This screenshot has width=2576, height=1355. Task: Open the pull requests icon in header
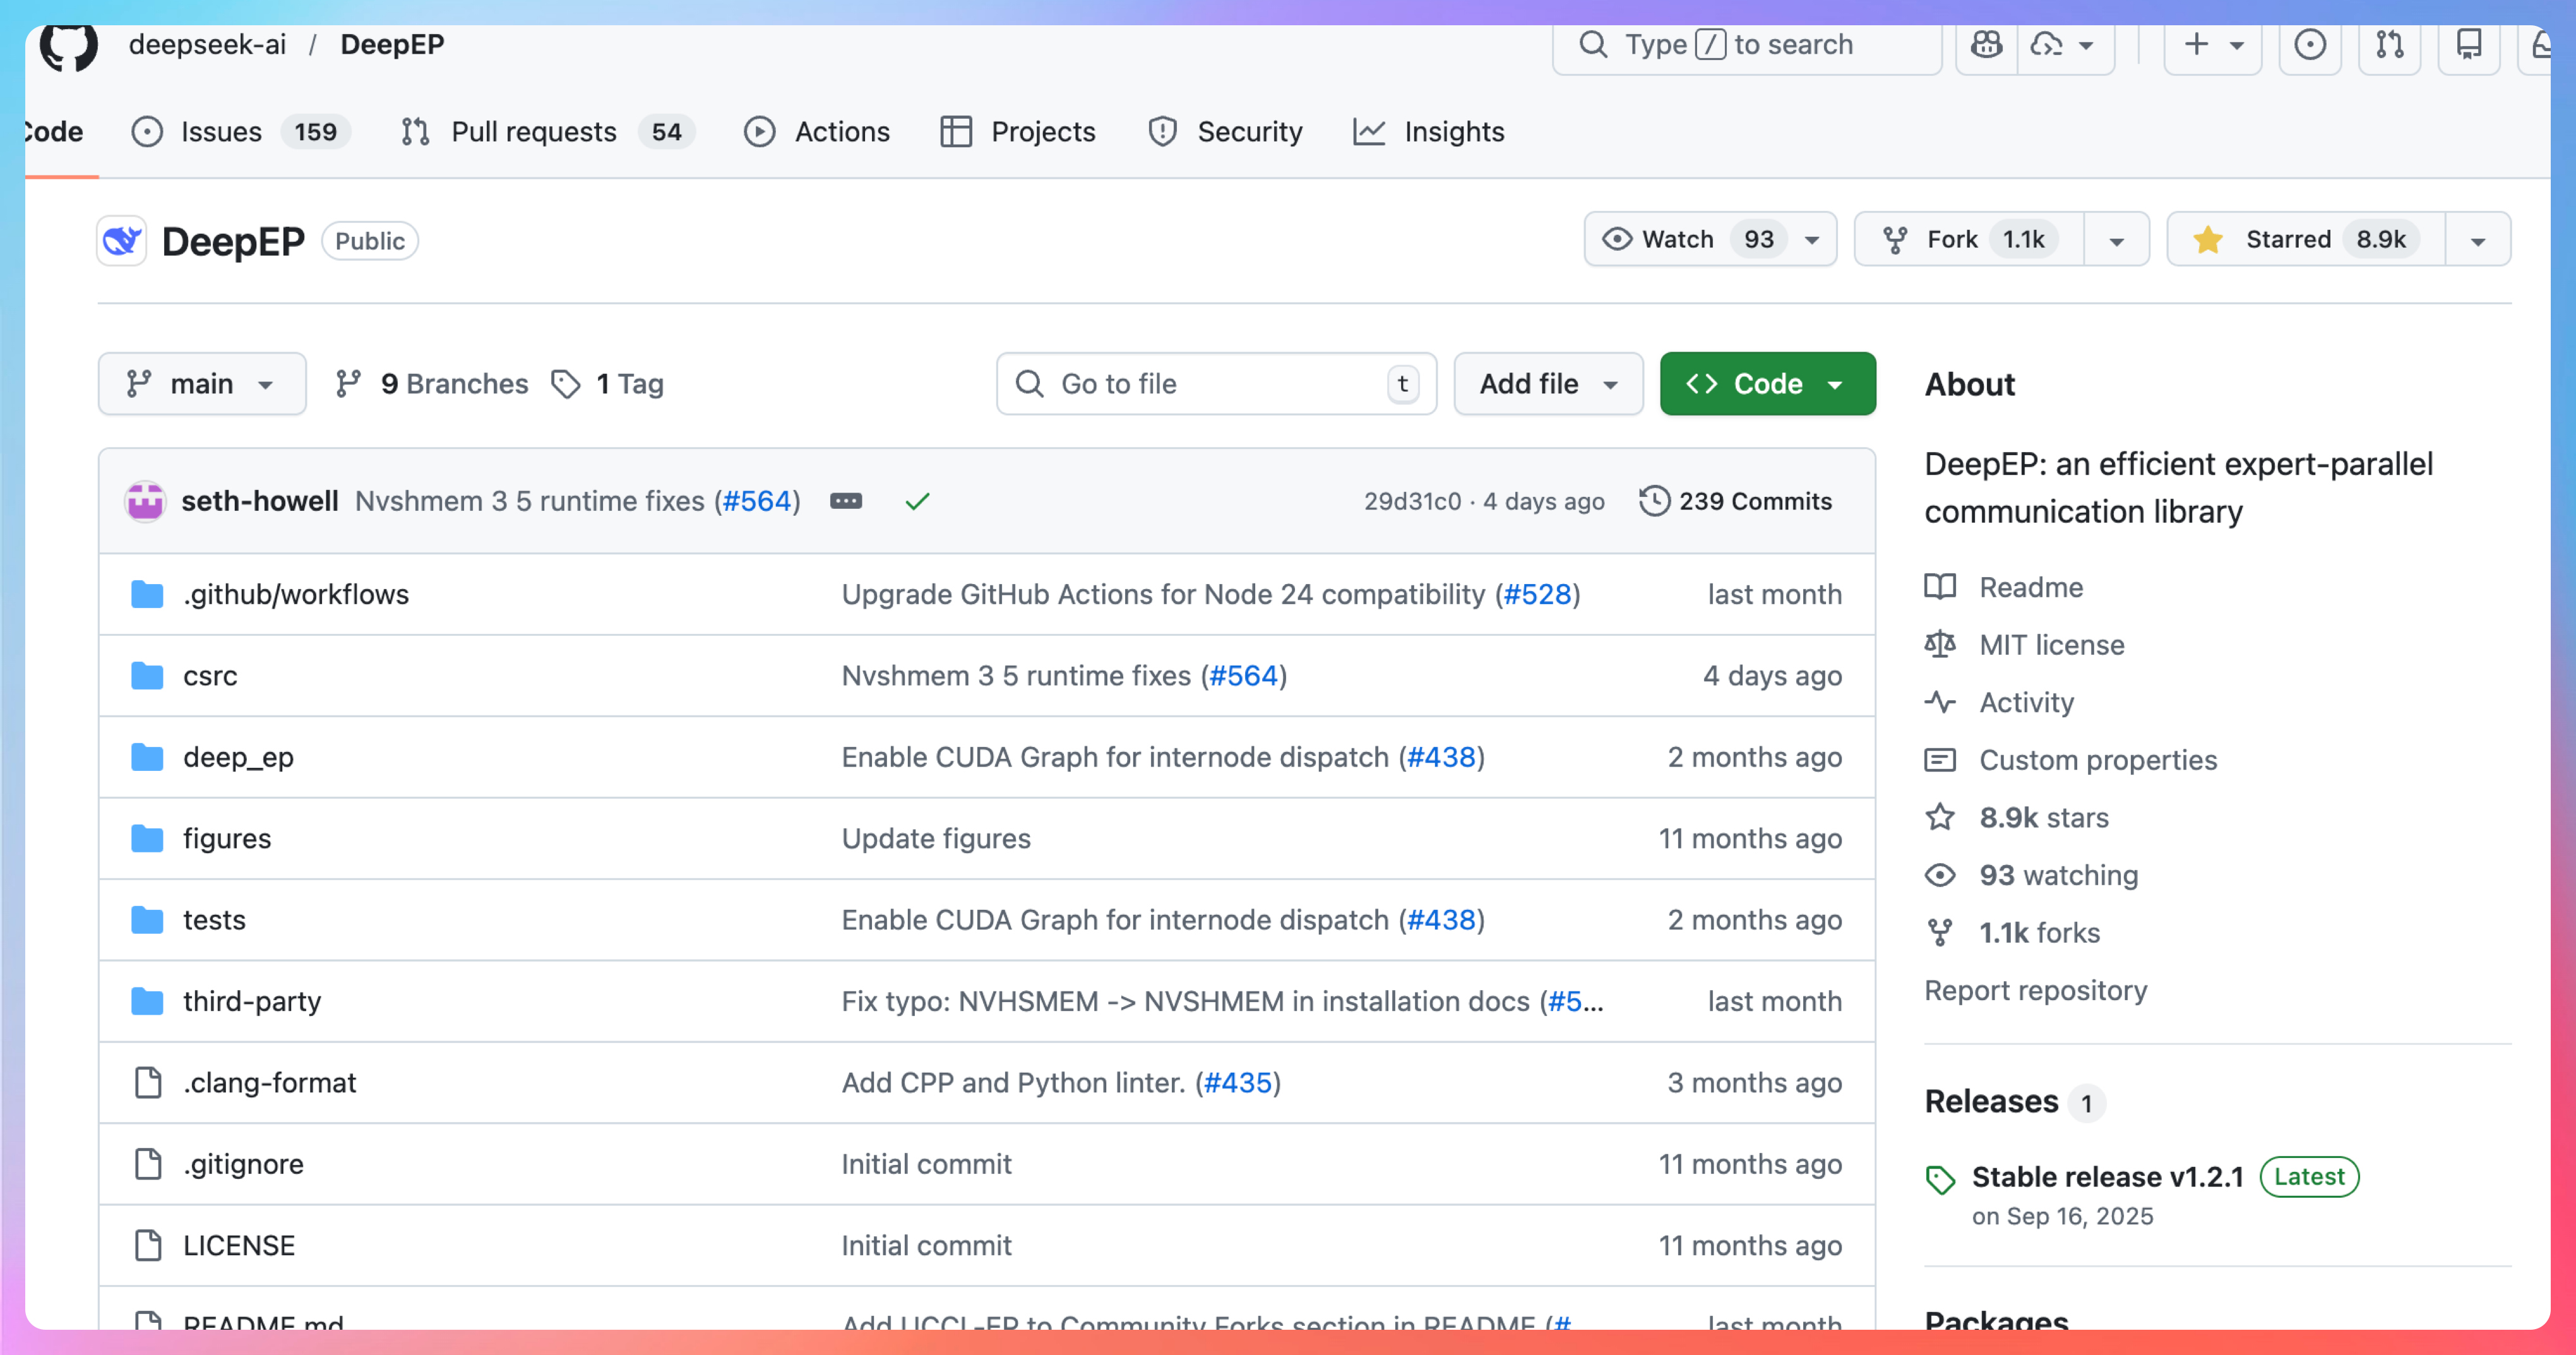2389,45
